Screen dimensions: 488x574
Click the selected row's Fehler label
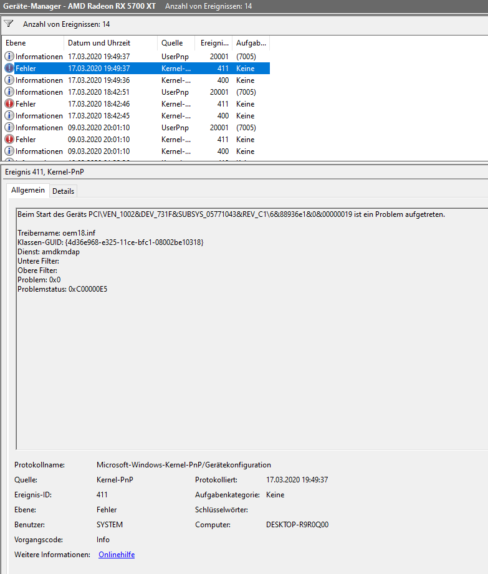(26, 68)
